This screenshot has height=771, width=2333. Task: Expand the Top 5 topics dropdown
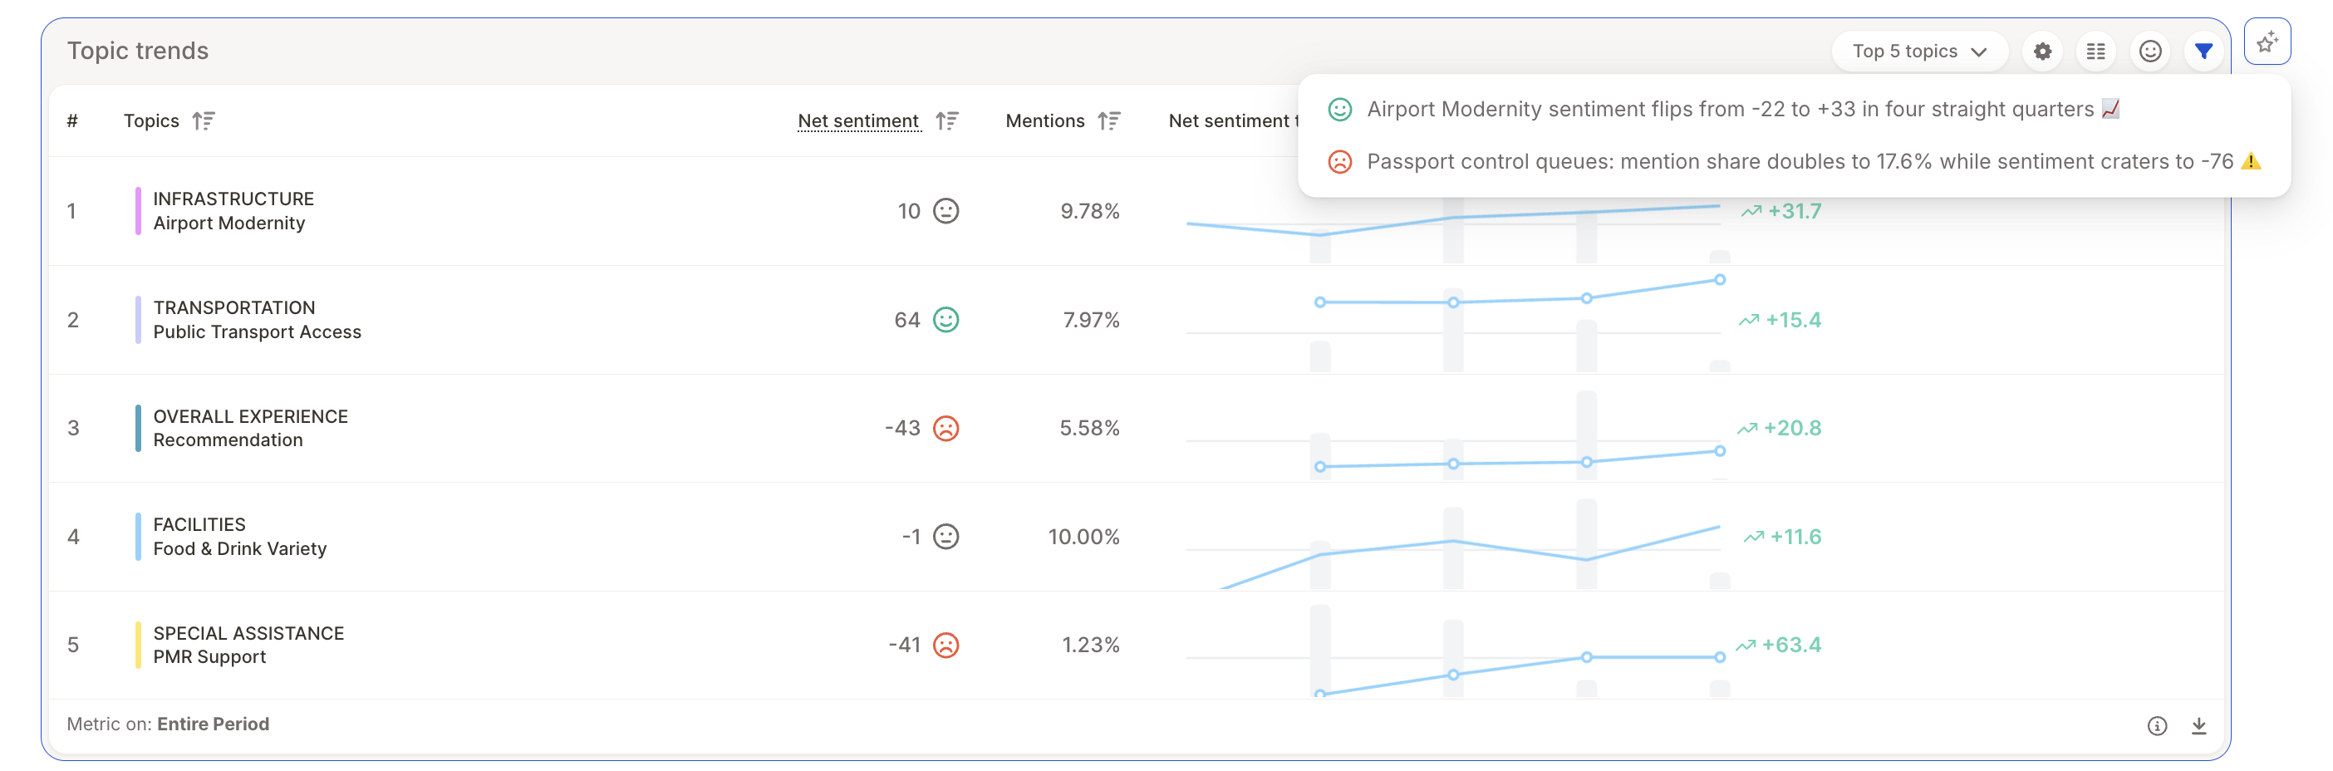(1919, 52)
